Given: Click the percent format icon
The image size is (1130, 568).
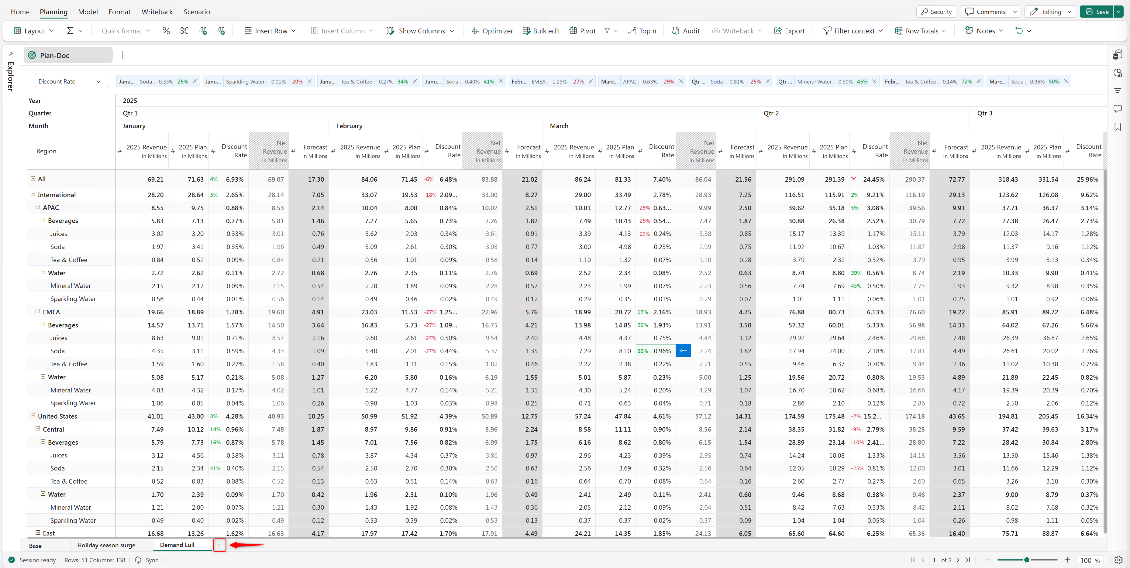Looking at the screenshot, I should [166, 31].
